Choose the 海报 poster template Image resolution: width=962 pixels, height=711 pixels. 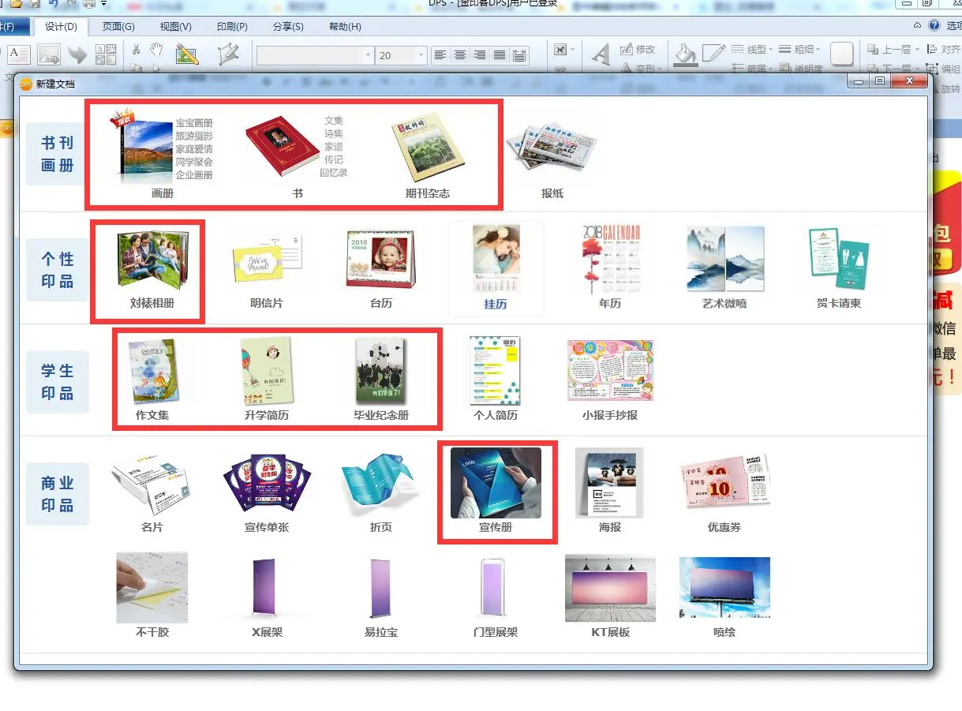coord(610,491)
